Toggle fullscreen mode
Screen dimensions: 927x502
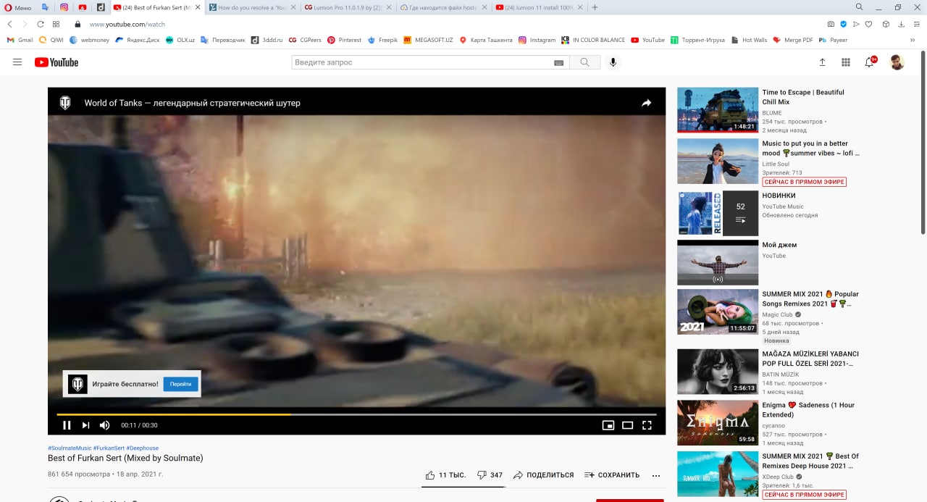(647, 425)
